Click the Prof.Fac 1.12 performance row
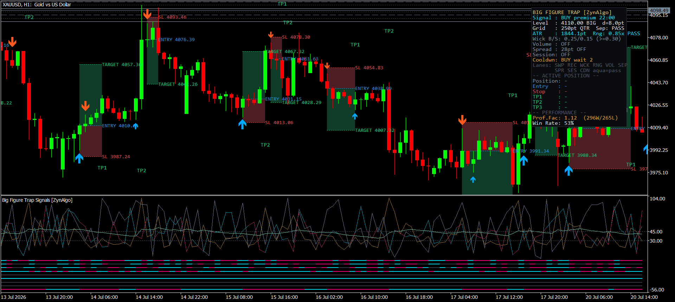675x302 pixels. [575, 118]
